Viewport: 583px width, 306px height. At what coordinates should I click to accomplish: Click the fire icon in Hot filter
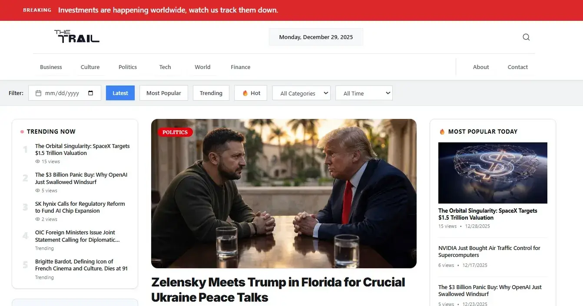[x=245, y=93]
